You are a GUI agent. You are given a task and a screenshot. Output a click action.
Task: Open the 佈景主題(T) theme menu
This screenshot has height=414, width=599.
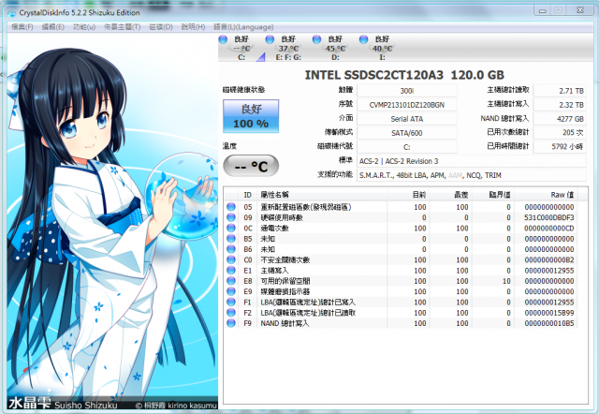pos(123,27)
